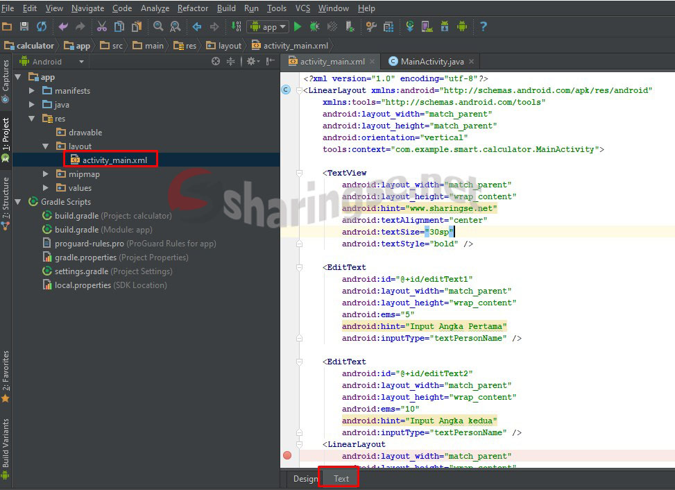Viewport: 675px width, 490px height.
Task: Open Project panel gear settings dropdown
Action: pos(253,62)
